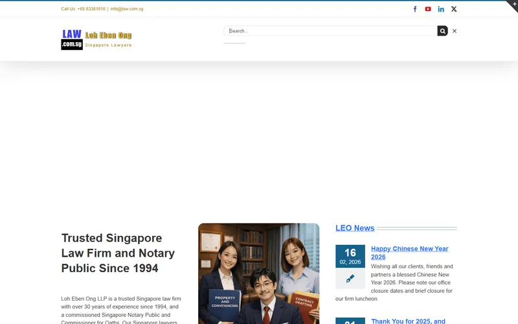Call the phone number +65 63381810
518x324 pixels.
(x=91, y=9)
